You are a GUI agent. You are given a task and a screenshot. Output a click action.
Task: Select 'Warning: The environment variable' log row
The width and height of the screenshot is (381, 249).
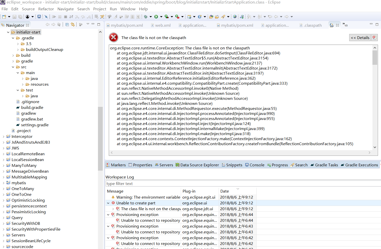click(x=181, y=197)
